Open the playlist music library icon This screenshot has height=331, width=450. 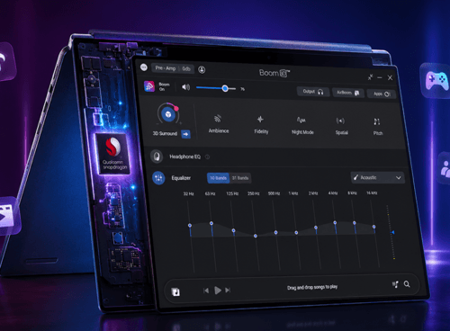click(x=175, y=291)
